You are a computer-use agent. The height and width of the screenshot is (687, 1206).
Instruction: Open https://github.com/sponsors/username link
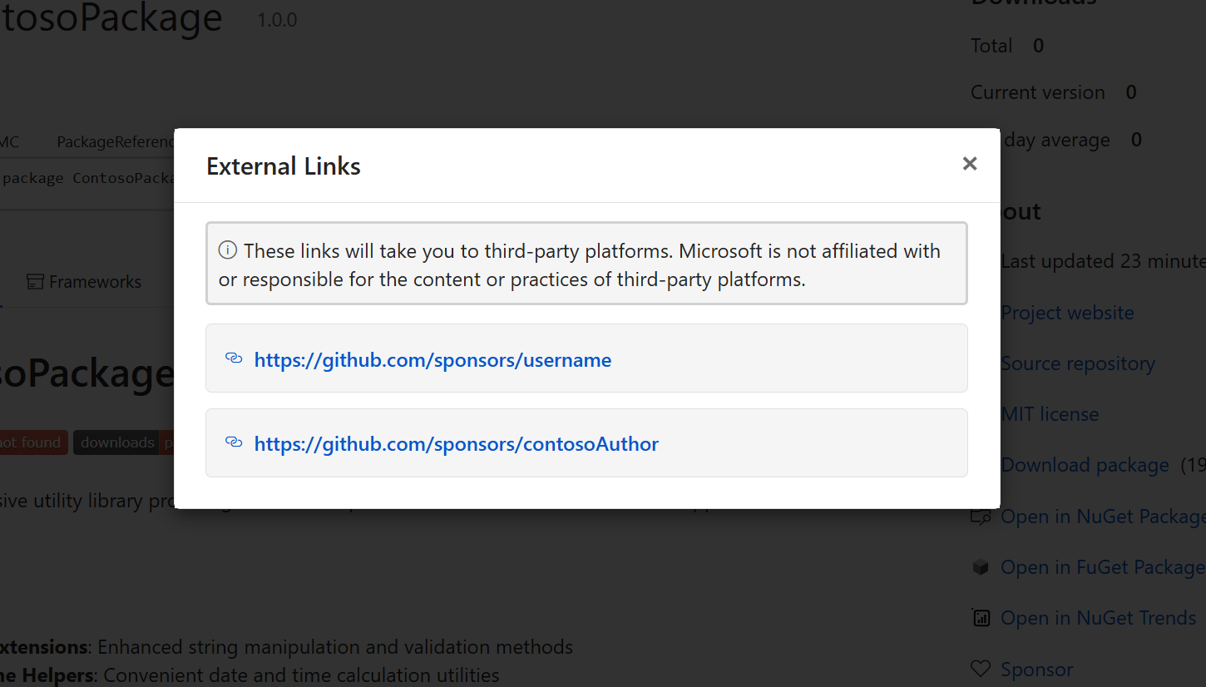coord(432,359)
